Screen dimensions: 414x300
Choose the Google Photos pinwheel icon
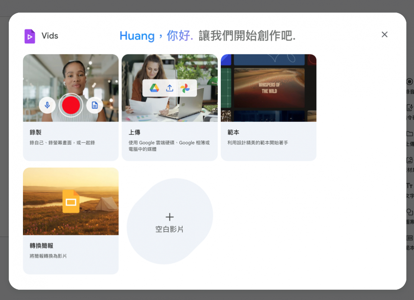[185, 88]
